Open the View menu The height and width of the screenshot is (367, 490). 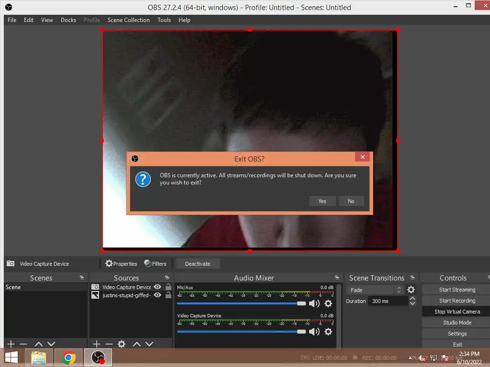click(47, 20)
